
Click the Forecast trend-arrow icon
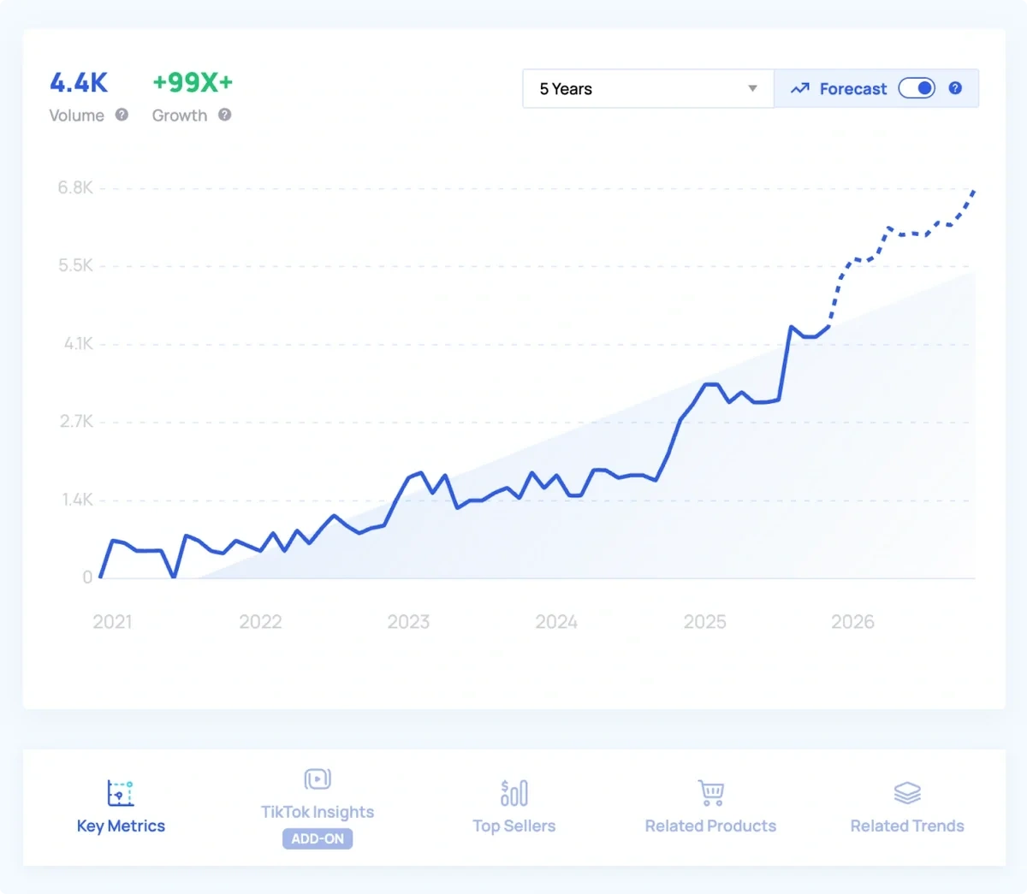(x=800, y=88)
